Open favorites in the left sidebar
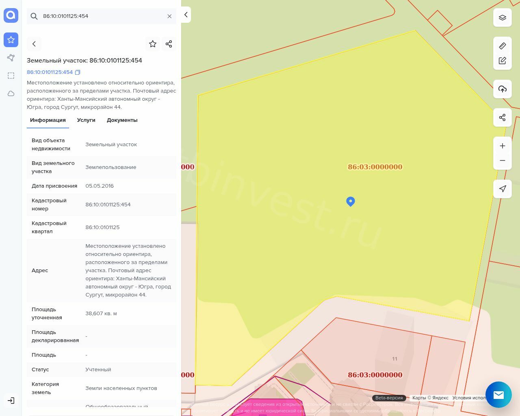The image size is (520, 416). (x=11, y=40)
